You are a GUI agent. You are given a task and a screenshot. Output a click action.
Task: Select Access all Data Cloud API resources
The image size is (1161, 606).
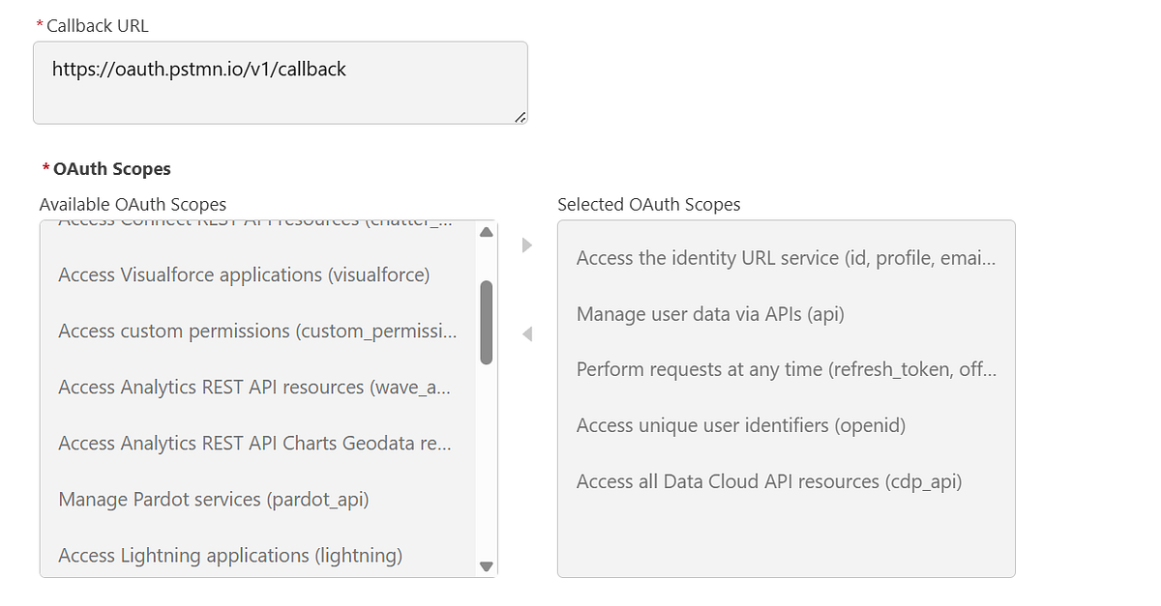[x=769, y=481]
